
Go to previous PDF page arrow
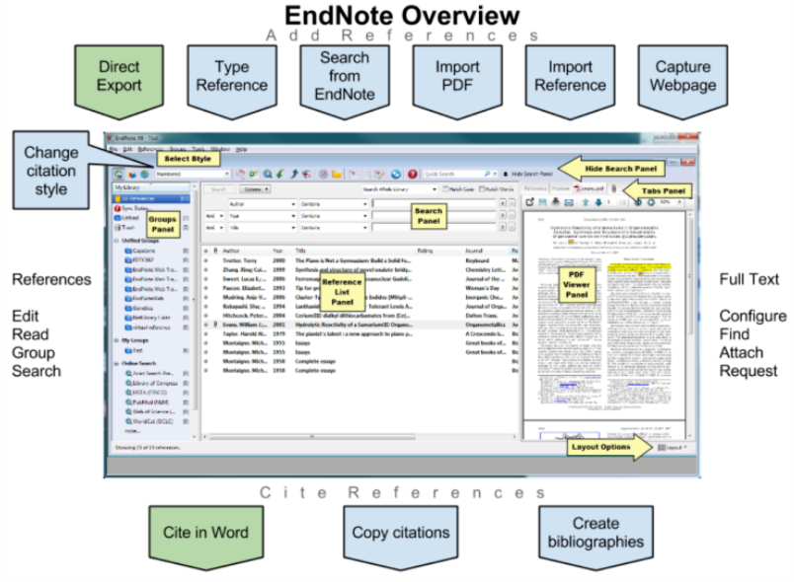point(586,202)
